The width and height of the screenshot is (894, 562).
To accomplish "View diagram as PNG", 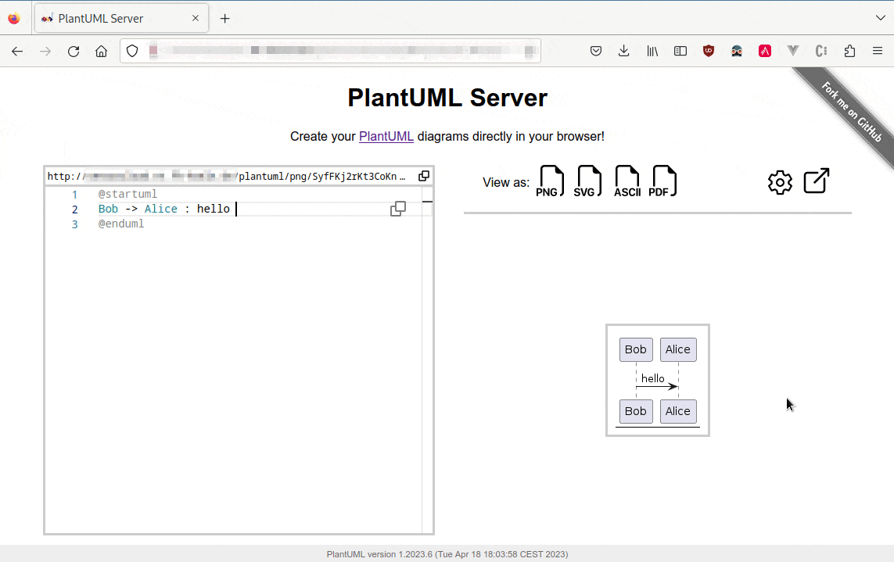I will (550, 181).
